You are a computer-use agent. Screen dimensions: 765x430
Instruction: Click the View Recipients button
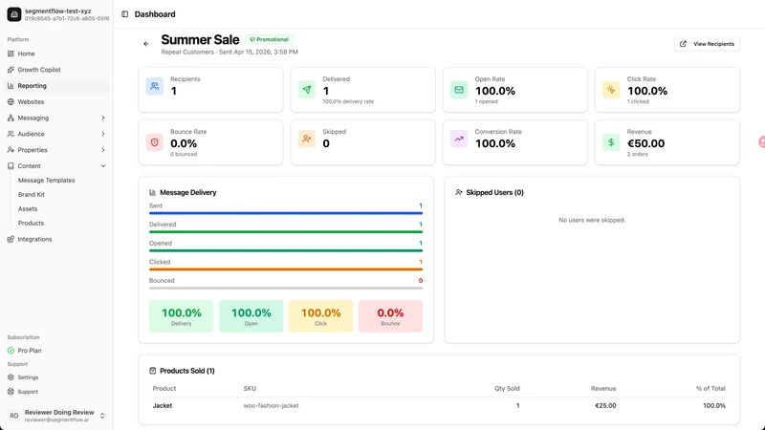(707, 44)
